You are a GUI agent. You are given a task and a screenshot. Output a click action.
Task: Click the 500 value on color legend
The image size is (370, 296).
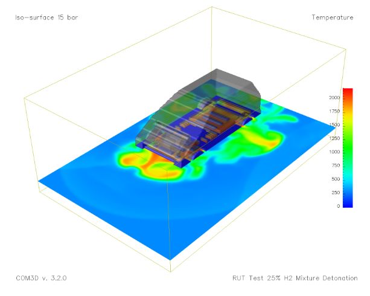tap(336, 179)
